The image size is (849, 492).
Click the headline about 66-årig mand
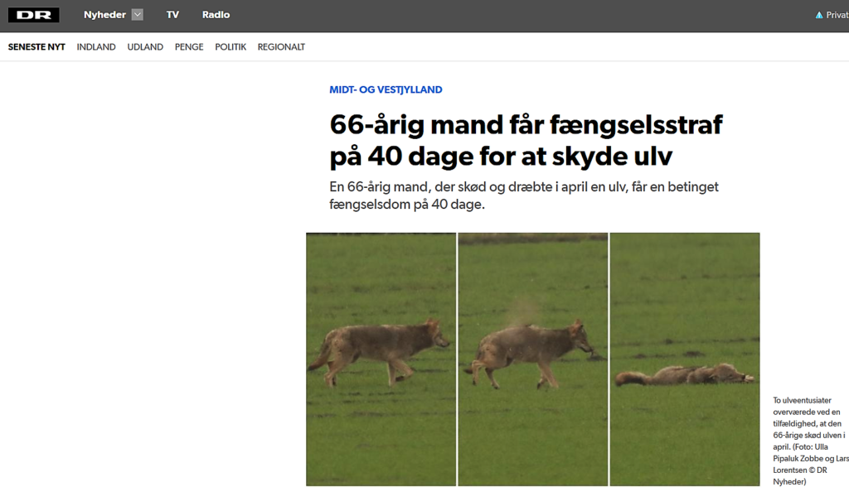(x=526, y=141)
